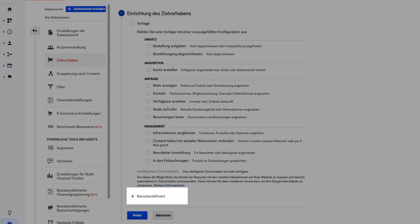Select the Benutzerdefiniert radio button
Image resolution: width=420 pixels, height=224 pixels.
coord(132,196)
